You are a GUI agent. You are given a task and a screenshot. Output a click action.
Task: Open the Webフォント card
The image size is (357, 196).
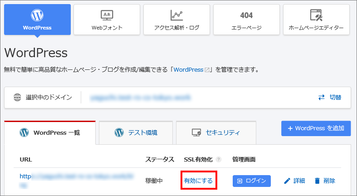pyautogui.click(x=107, y=20)
